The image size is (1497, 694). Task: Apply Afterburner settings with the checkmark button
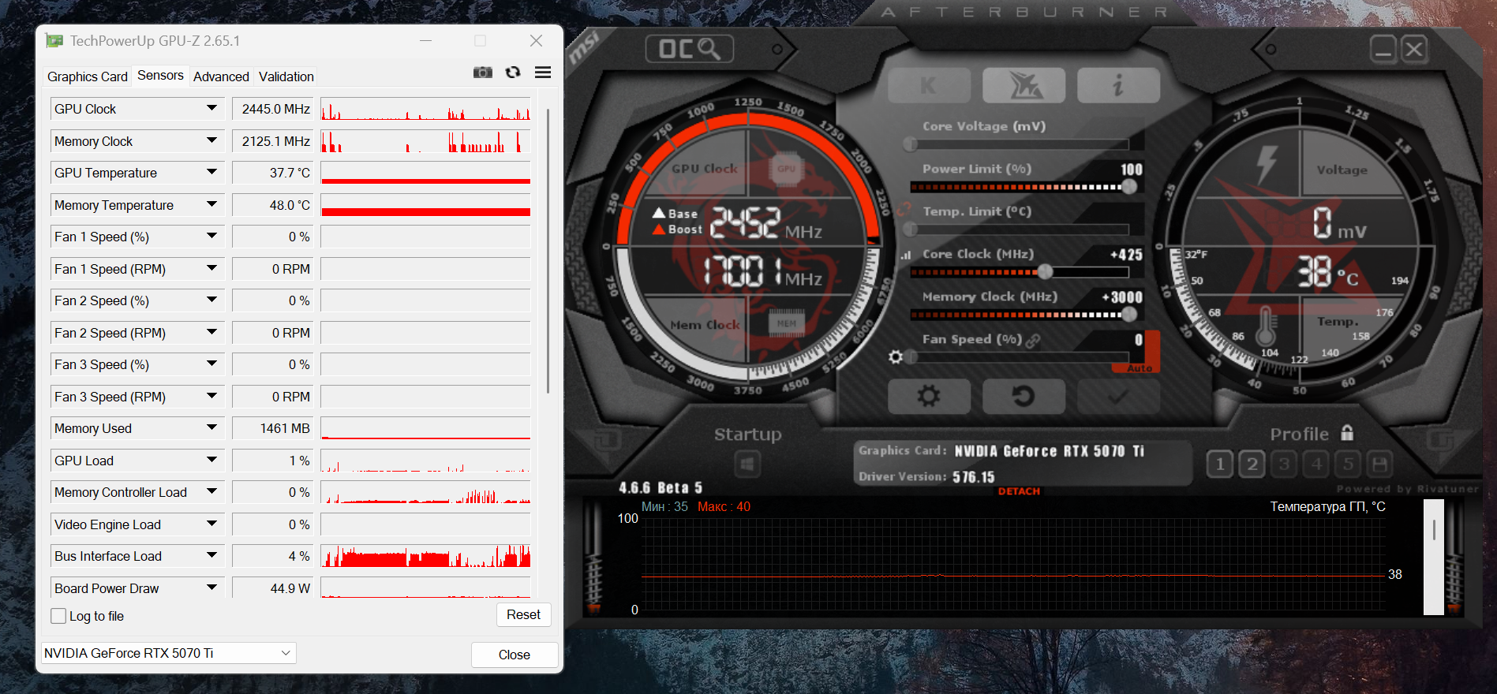coord(1118,396)
